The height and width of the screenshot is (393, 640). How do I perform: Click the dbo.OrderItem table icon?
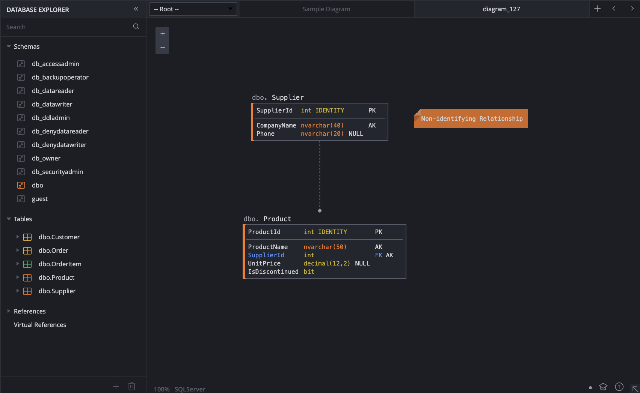tap(27, 264)
